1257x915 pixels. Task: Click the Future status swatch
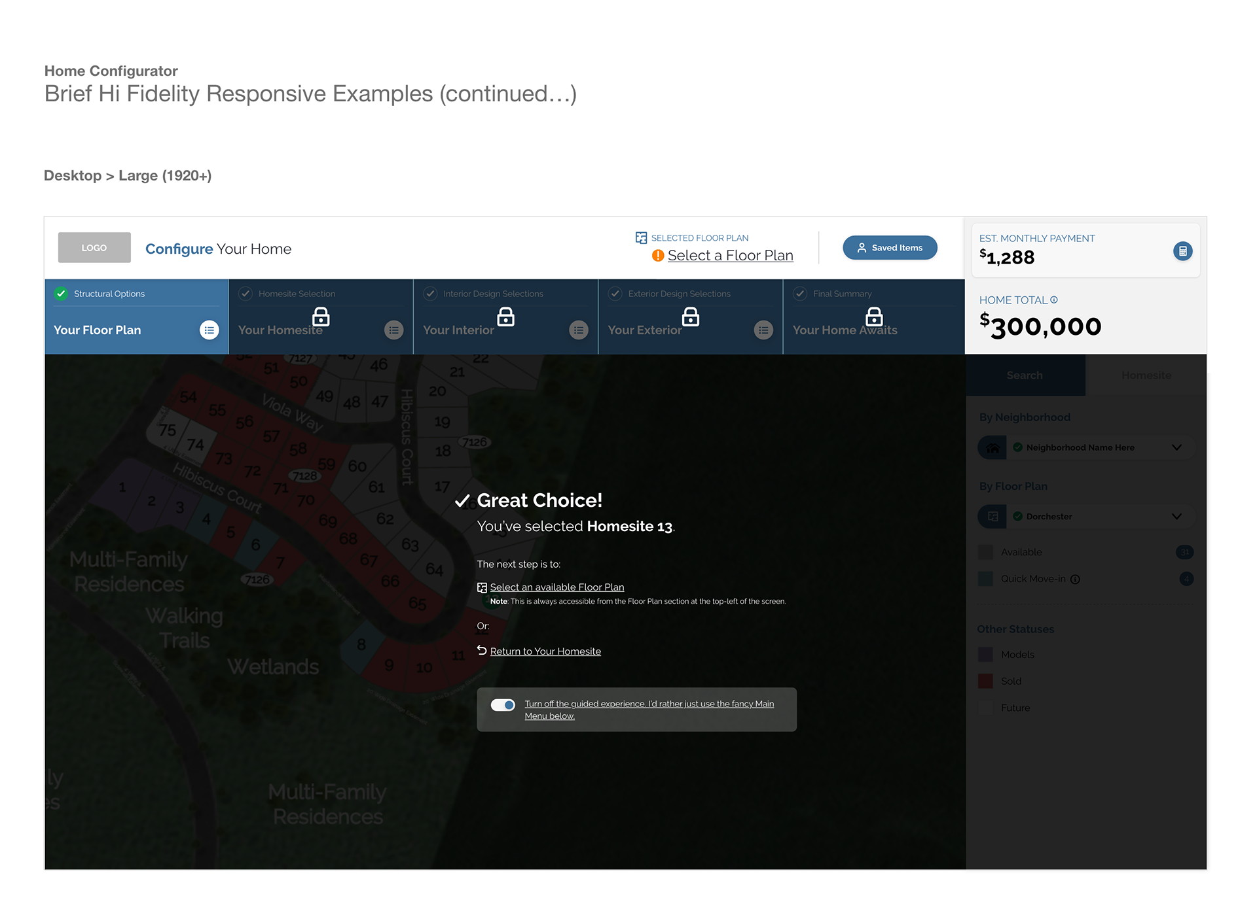[985, 708]
